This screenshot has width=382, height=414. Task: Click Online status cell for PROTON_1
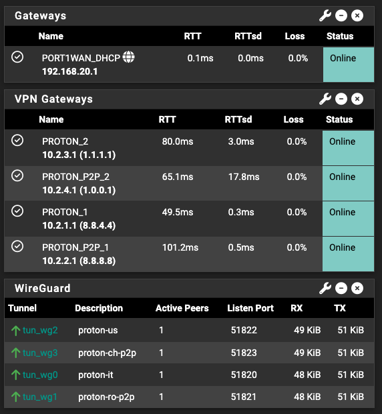pyautogui.click(x=348, y=219)
